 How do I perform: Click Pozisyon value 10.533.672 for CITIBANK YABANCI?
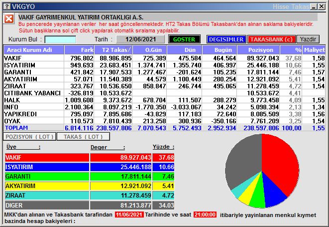tap(263, 93)
